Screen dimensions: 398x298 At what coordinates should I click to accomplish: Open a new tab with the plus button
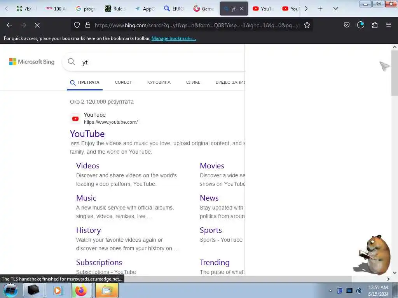click(320, 9)
